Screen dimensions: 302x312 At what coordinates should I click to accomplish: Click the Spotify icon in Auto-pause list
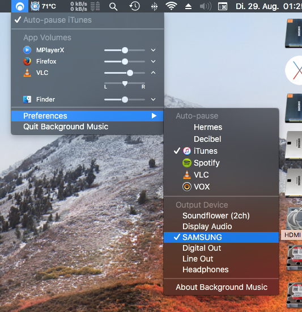coord(187,163)
